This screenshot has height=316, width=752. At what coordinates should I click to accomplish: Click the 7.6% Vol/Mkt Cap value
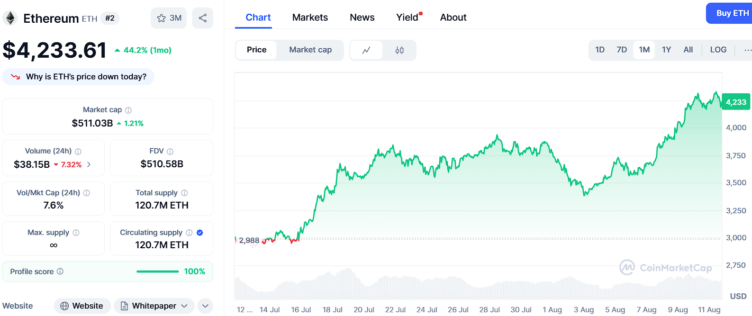pyautogui.click(x=53, y=205)
